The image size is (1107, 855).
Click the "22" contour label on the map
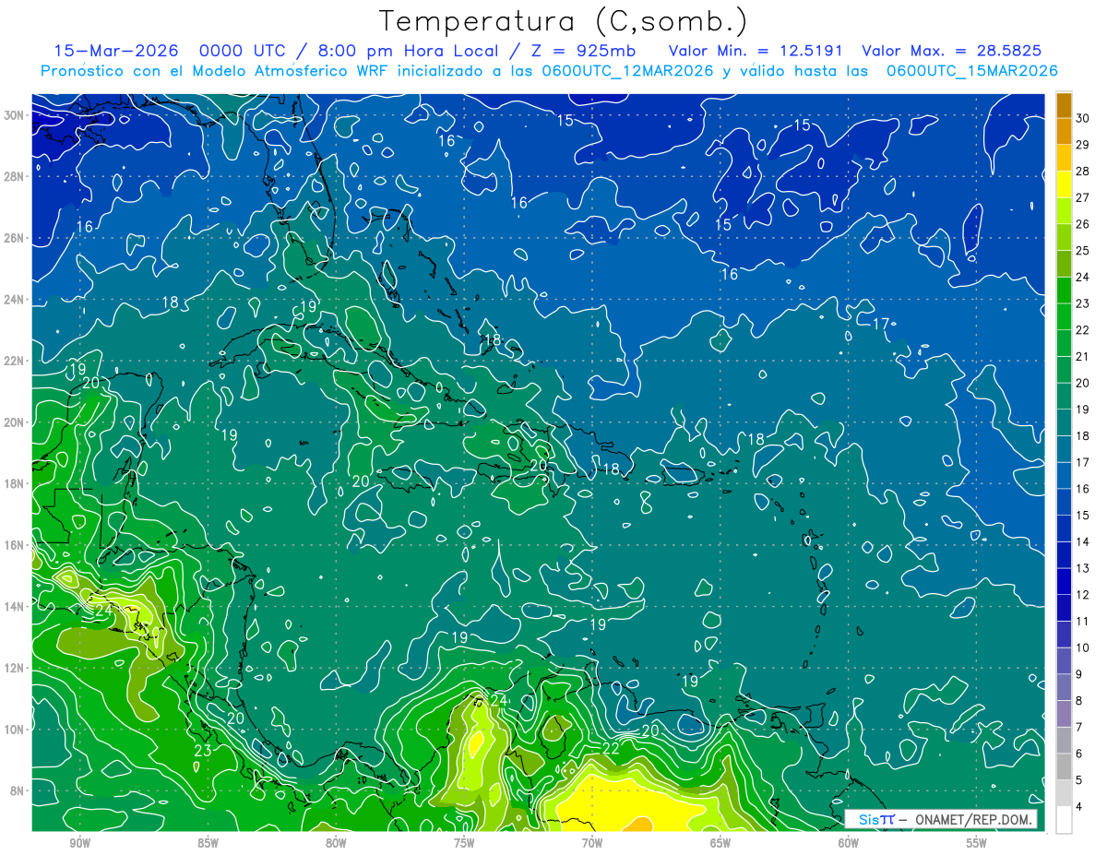(x=611, y=748)
